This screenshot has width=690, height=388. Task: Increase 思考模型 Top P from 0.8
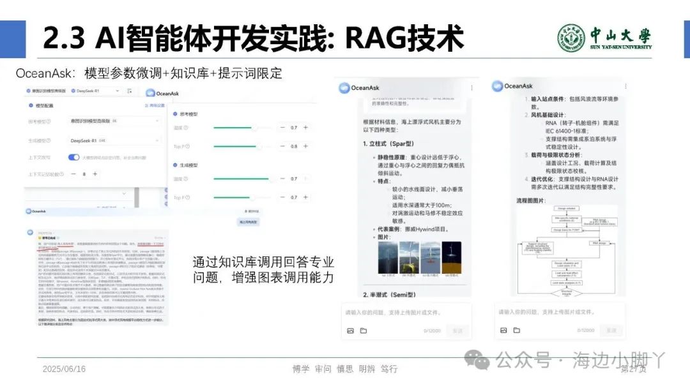[305, 146]
